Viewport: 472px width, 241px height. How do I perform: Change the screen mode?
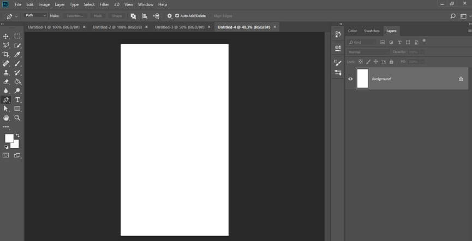[x=17, y=155]
